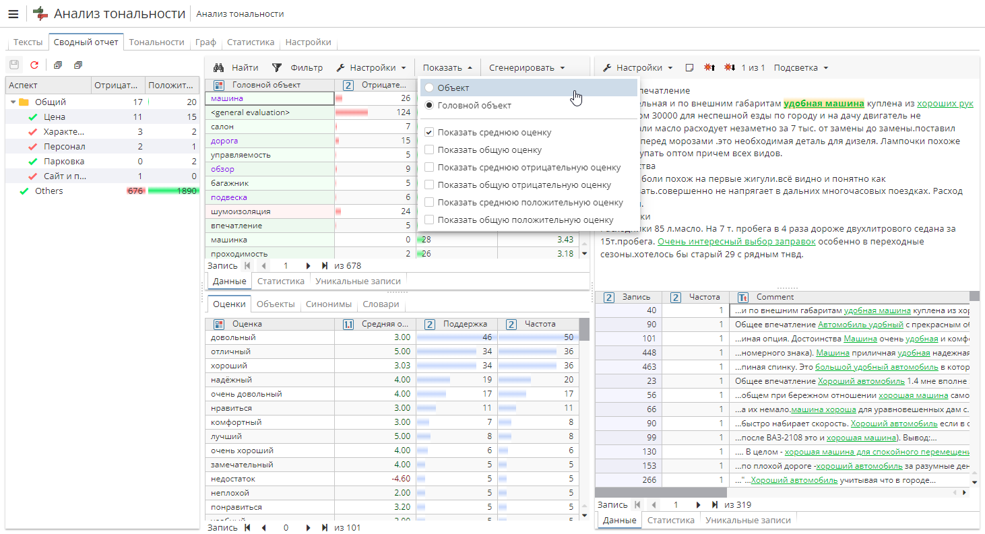
Task: Click the expand all nodes icon
Action: tap(58, 65)
